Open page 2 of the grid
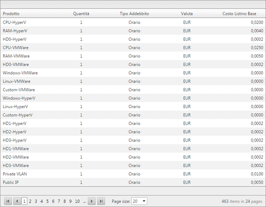This screenshot has width=266, height=207. [x=30, y=201]
